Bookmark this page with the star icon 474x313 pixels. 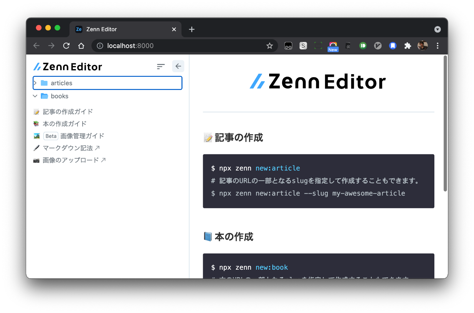pos(270,46)
